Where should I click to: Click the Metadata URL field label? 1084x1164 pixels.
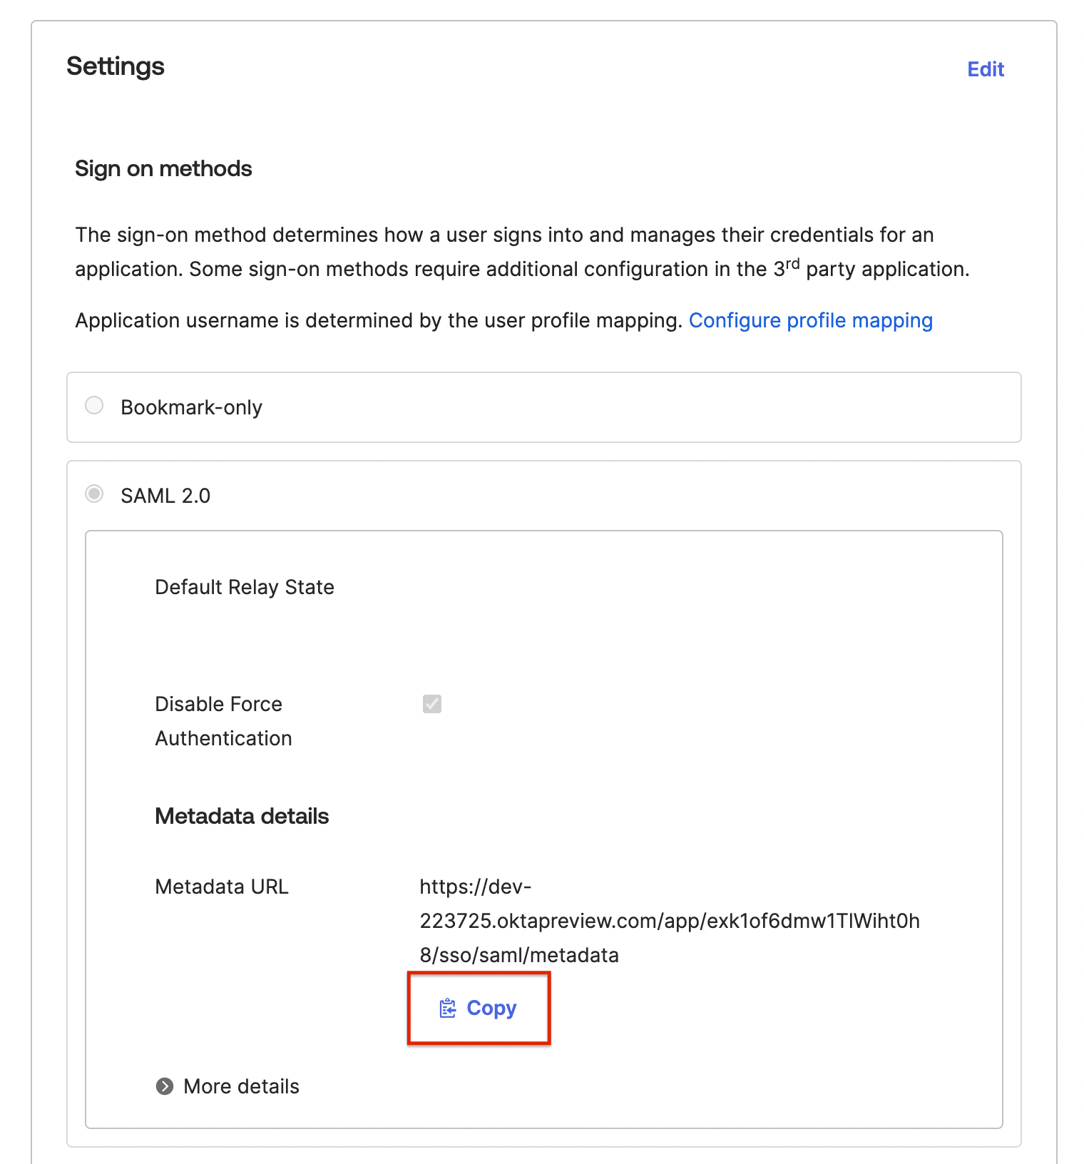222,887
